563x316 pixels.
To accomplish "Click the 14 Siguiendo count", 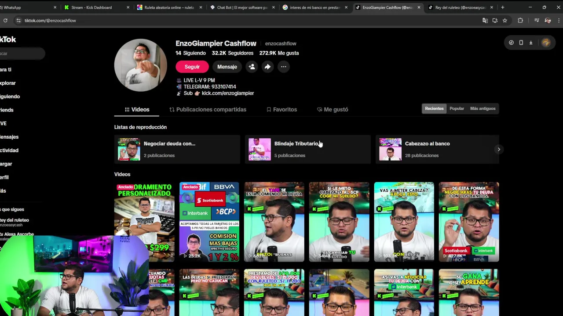I will point(190,53).
